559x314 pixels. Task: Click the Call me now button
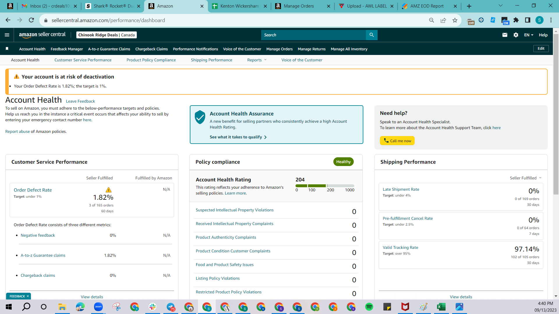tap(397, 141)
